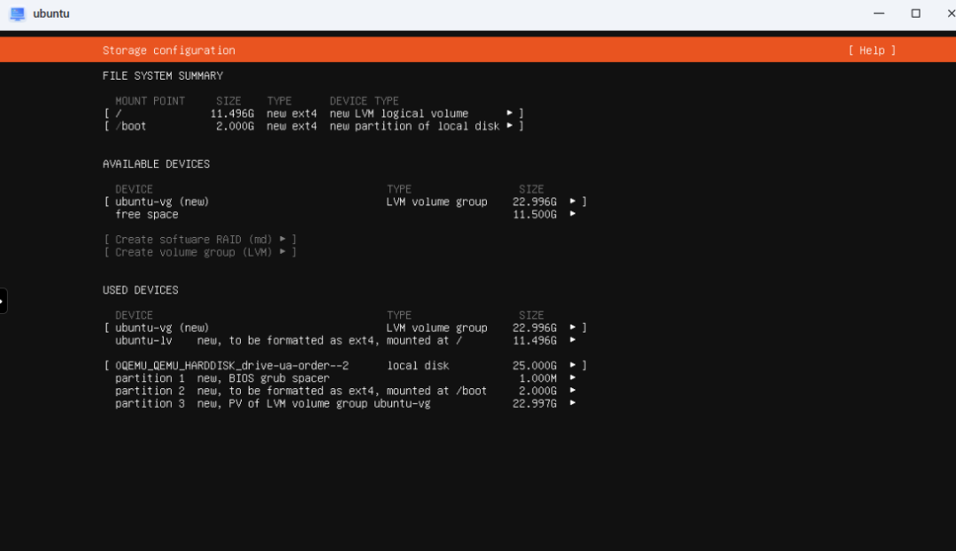Open arrow beside ubuntu-lv 11.496G

573,341
